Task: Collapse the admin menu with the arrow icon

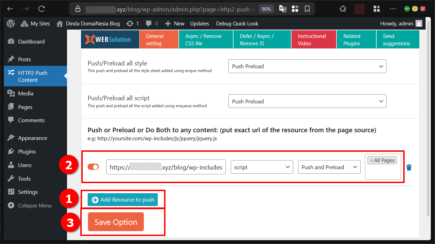Action: (12, 205)
